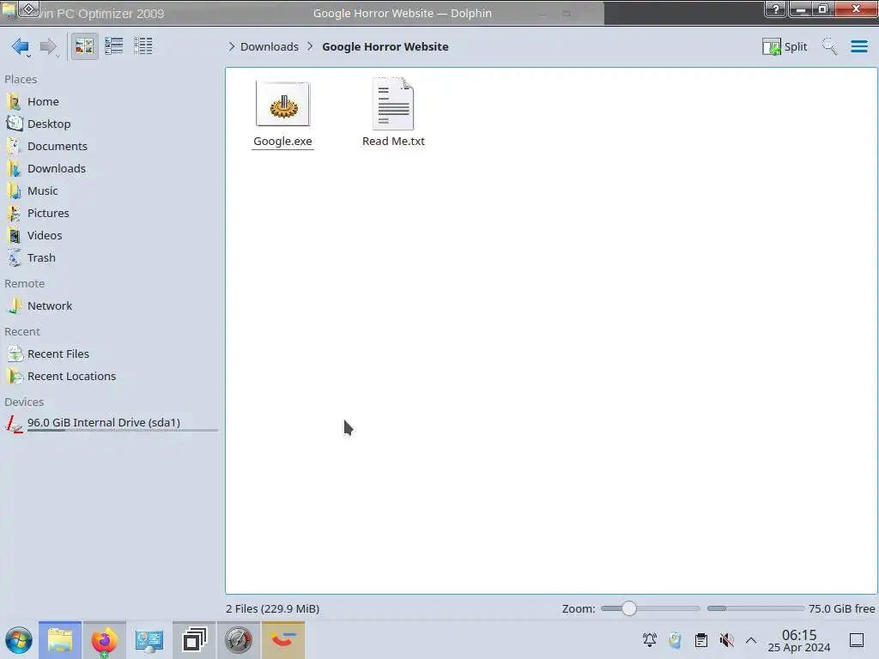The image size is (879, 659).
Task: Open the tray icon beside the bell
Action: coord(675,640)
